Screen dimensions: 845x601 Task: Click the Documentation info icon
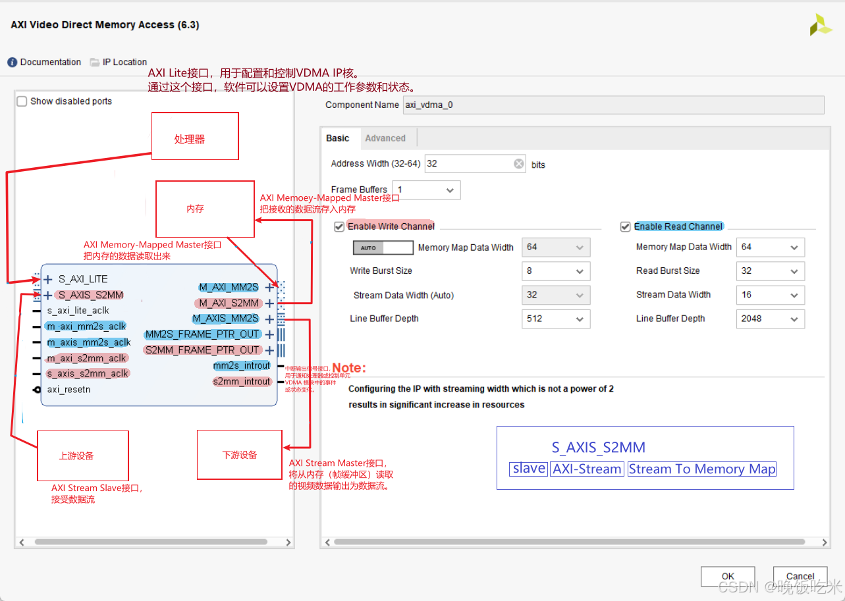click(12, 62)
